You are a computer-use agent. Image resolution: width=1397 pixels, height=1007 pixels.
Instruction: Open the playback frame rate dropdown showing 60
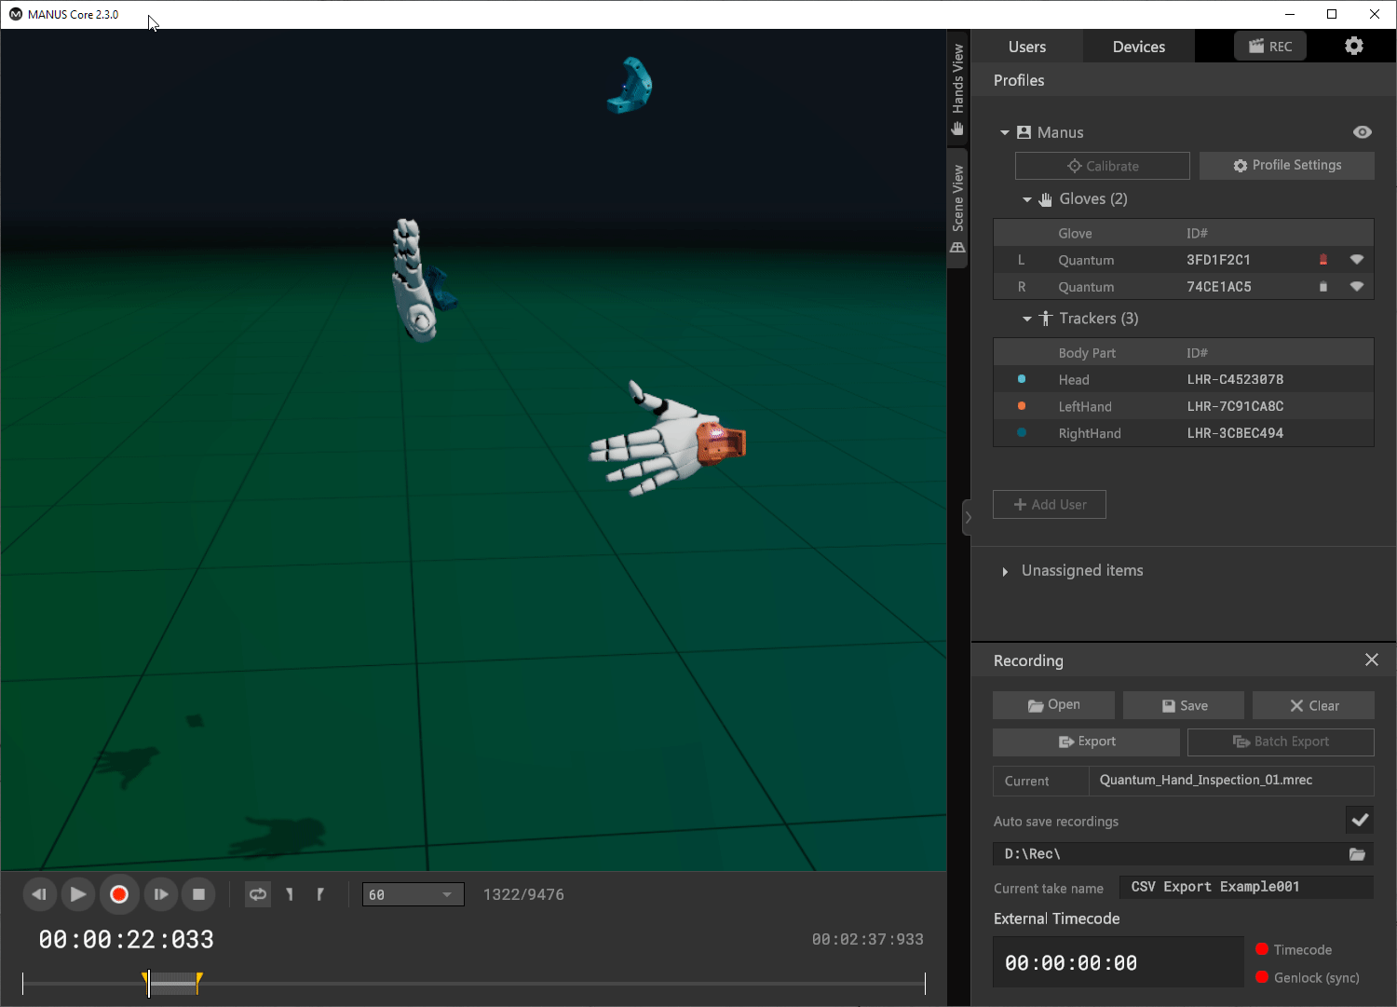click(x=413, y=895)
